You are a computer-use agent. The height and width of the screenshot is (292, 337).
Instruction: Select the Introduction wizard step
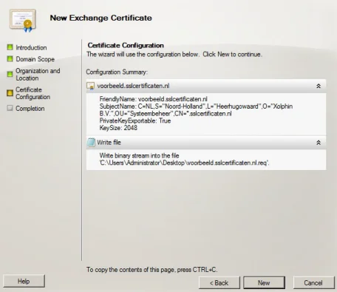[x=31, y=47]
